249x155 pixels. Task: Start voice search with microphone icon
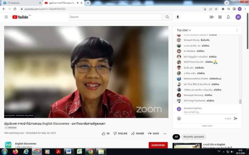pyautogui.click(x=178, y=17)
